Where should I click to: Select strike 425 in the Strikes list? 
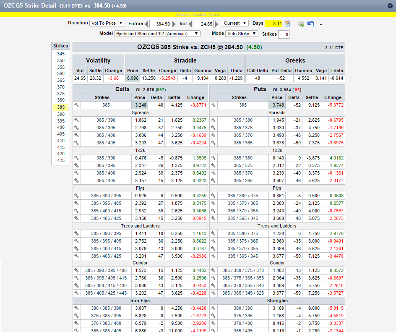60,160
